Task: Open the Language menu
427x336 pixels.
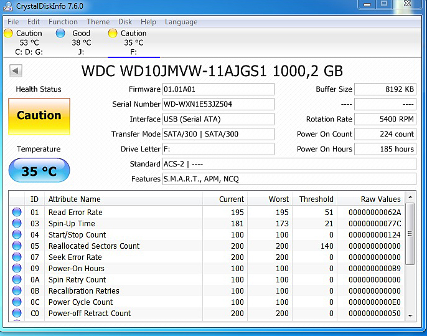Action: pos(181,22)
